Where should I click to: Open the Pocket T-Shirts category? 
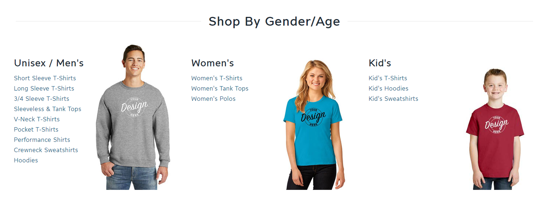coord(36,129)
